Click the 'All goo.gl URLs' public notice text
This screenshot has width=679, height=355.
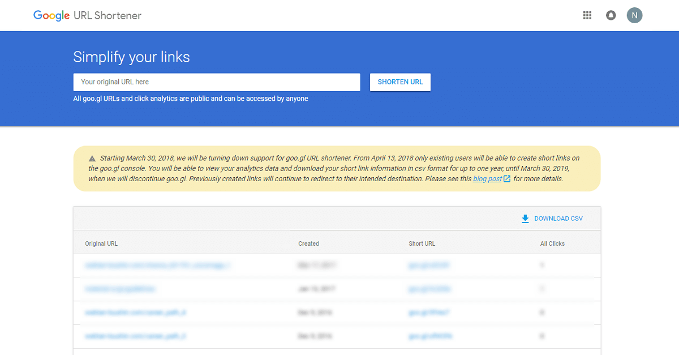pos(191,99)
